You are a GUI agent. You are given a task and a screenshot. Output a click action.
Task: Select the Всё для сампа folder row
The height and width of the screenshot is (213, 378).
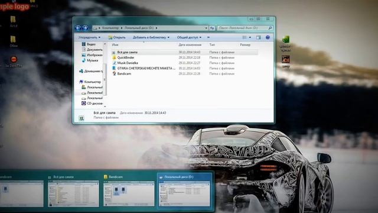pos(185,52)
